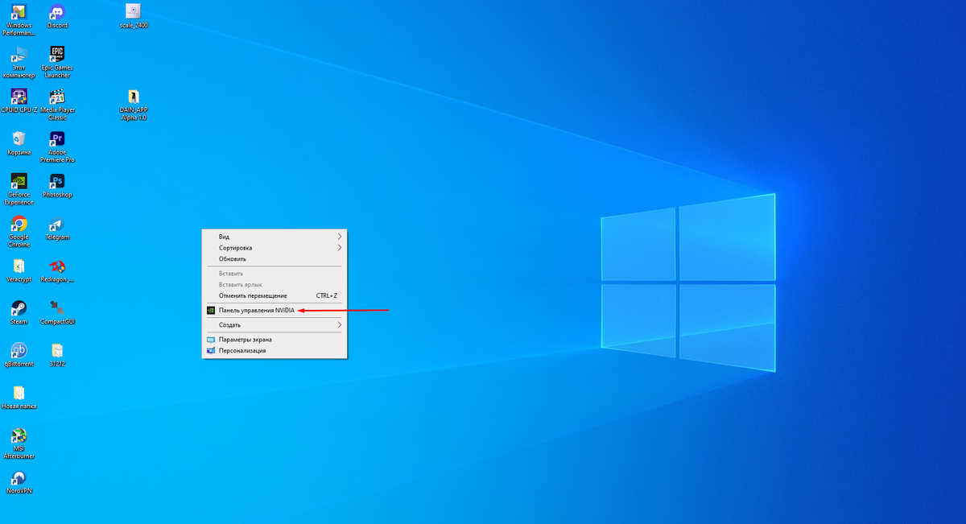Click the CompactGUI desktop icon
This screenshot has height=524, width=966.
click(57, 313)
